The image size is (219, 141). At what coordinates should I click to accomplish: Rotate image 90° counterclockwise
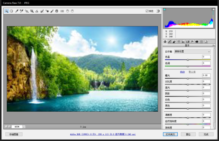pyautogui.click(x=67, y=11)
